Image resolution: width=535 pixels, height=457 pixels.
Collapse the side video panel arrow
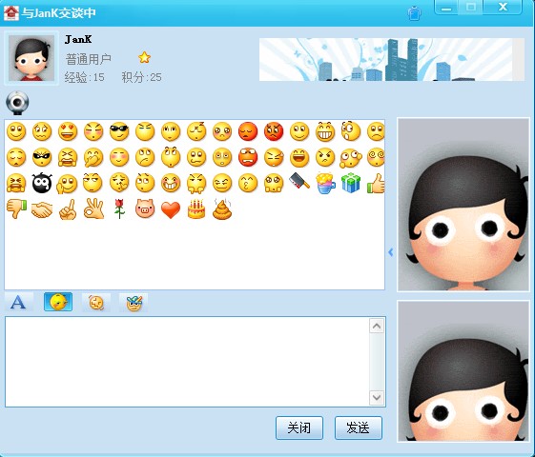click(x=391, y=252)
